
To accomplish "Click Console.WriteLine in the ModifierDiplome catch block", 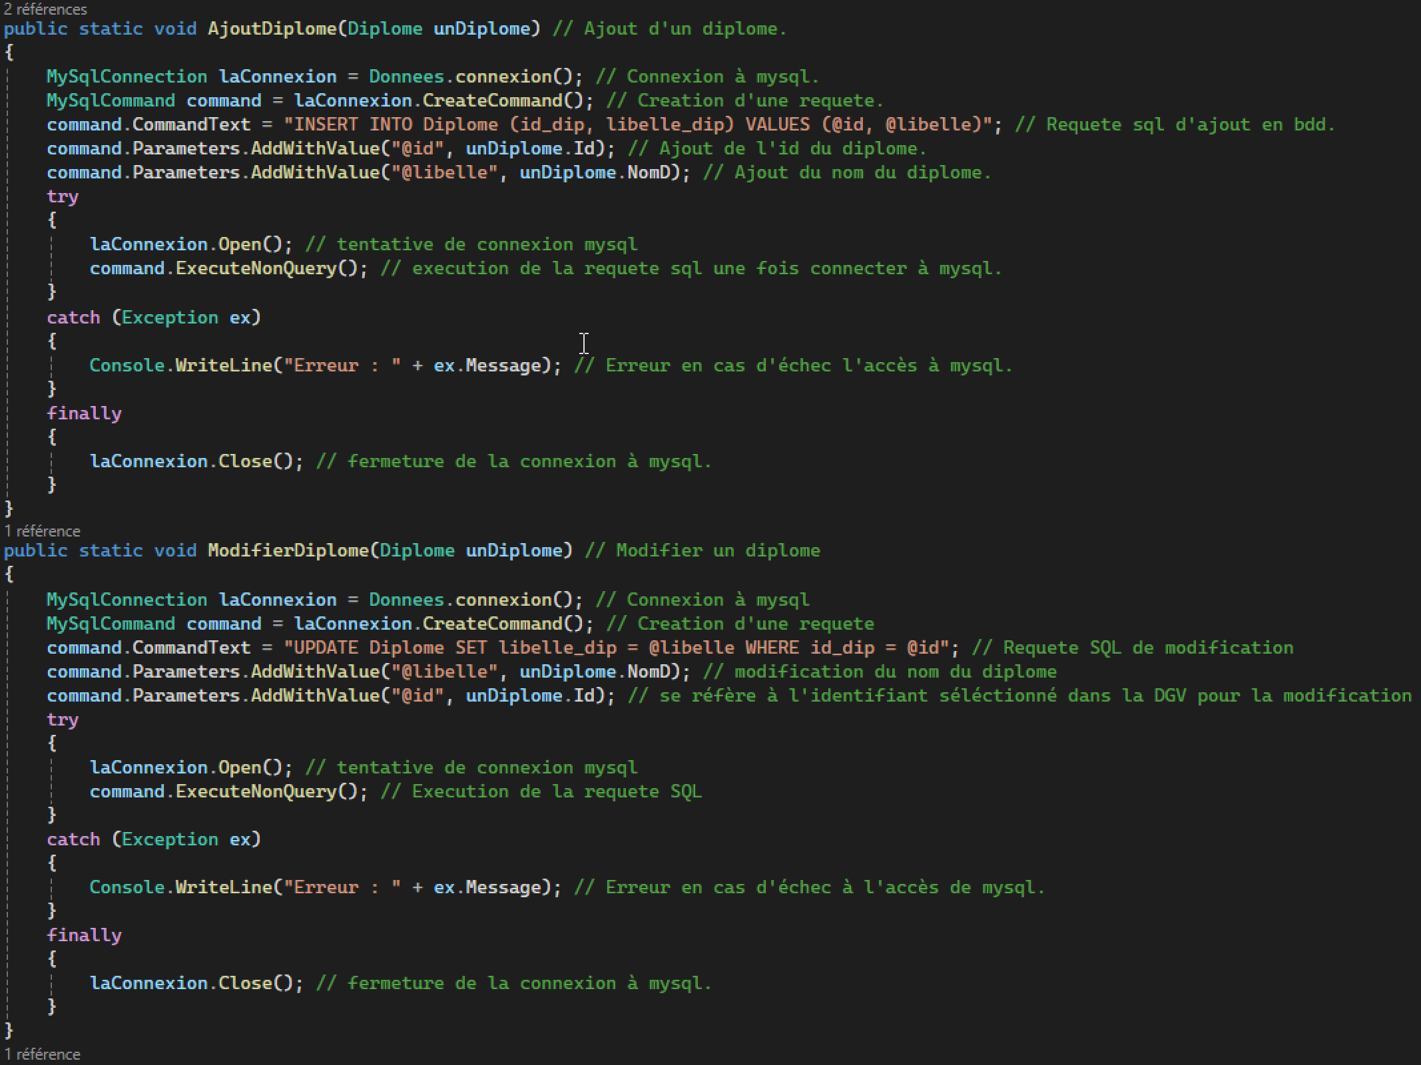I will point(180,887).
